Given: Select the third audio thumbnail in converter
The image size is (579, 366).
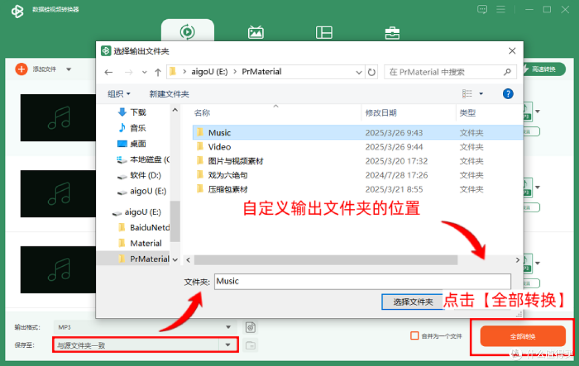Looking at the screenshot, I should (x=58, y=270).
